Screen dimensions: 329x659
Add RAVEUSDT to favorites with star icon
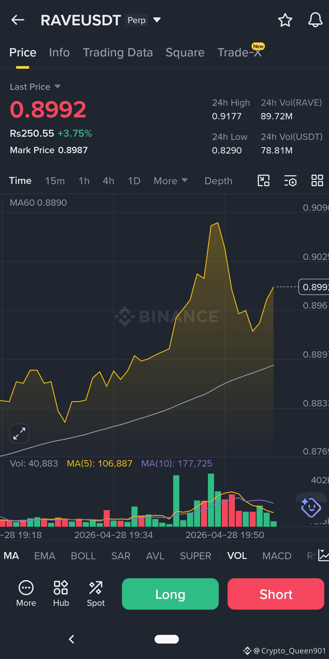click(x=285, y=20)
